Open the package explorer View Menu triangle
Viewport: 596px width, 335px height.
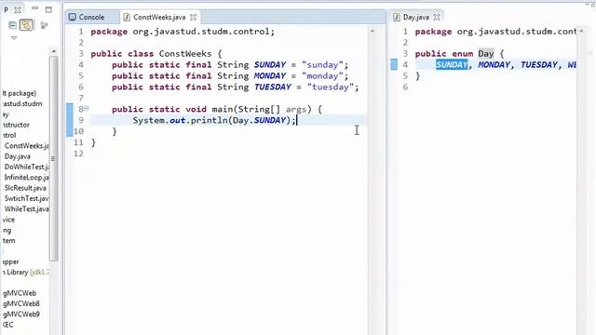pyautogui.click(x=14, y=38)
